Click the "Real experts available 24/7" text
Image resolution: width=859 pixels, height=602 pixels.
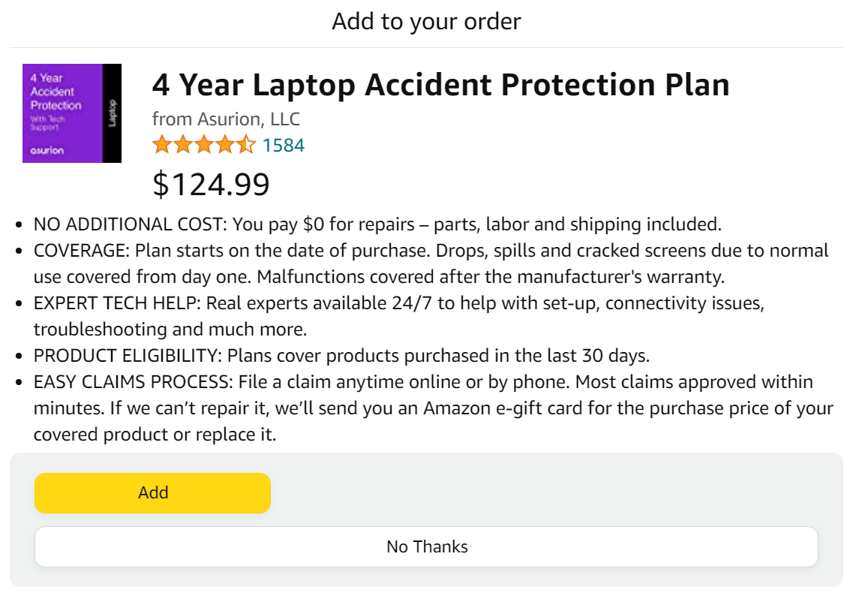coord(314,303)
